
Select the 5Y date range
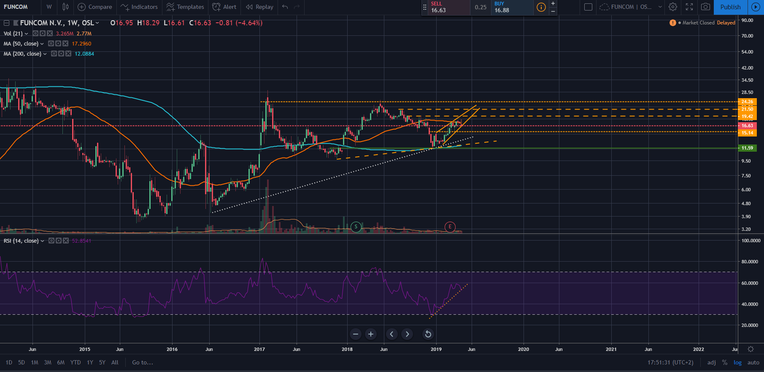point(102,362)
